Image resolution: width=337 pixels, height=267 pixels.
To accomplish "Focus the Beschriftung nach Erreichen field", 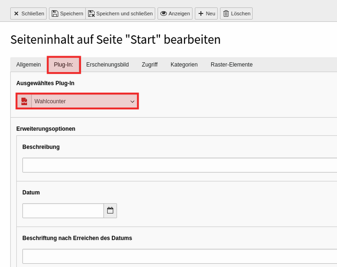I will point(180,256).
